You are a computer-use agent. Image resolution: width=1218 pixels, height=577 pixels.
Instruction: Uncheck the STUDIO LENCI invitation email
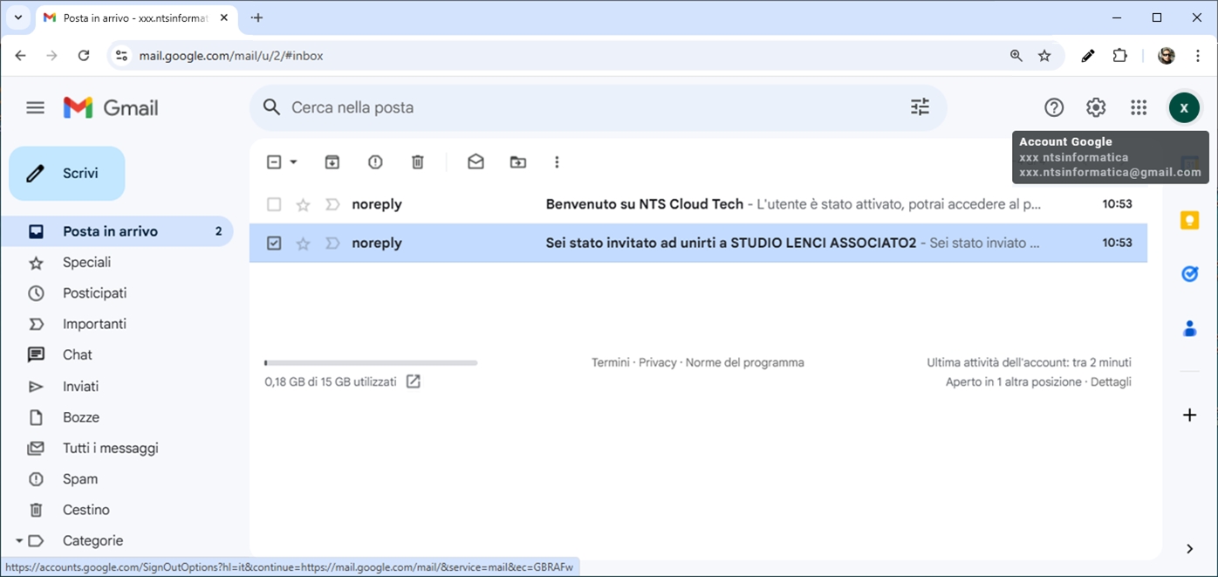click(x=274, y=244)
